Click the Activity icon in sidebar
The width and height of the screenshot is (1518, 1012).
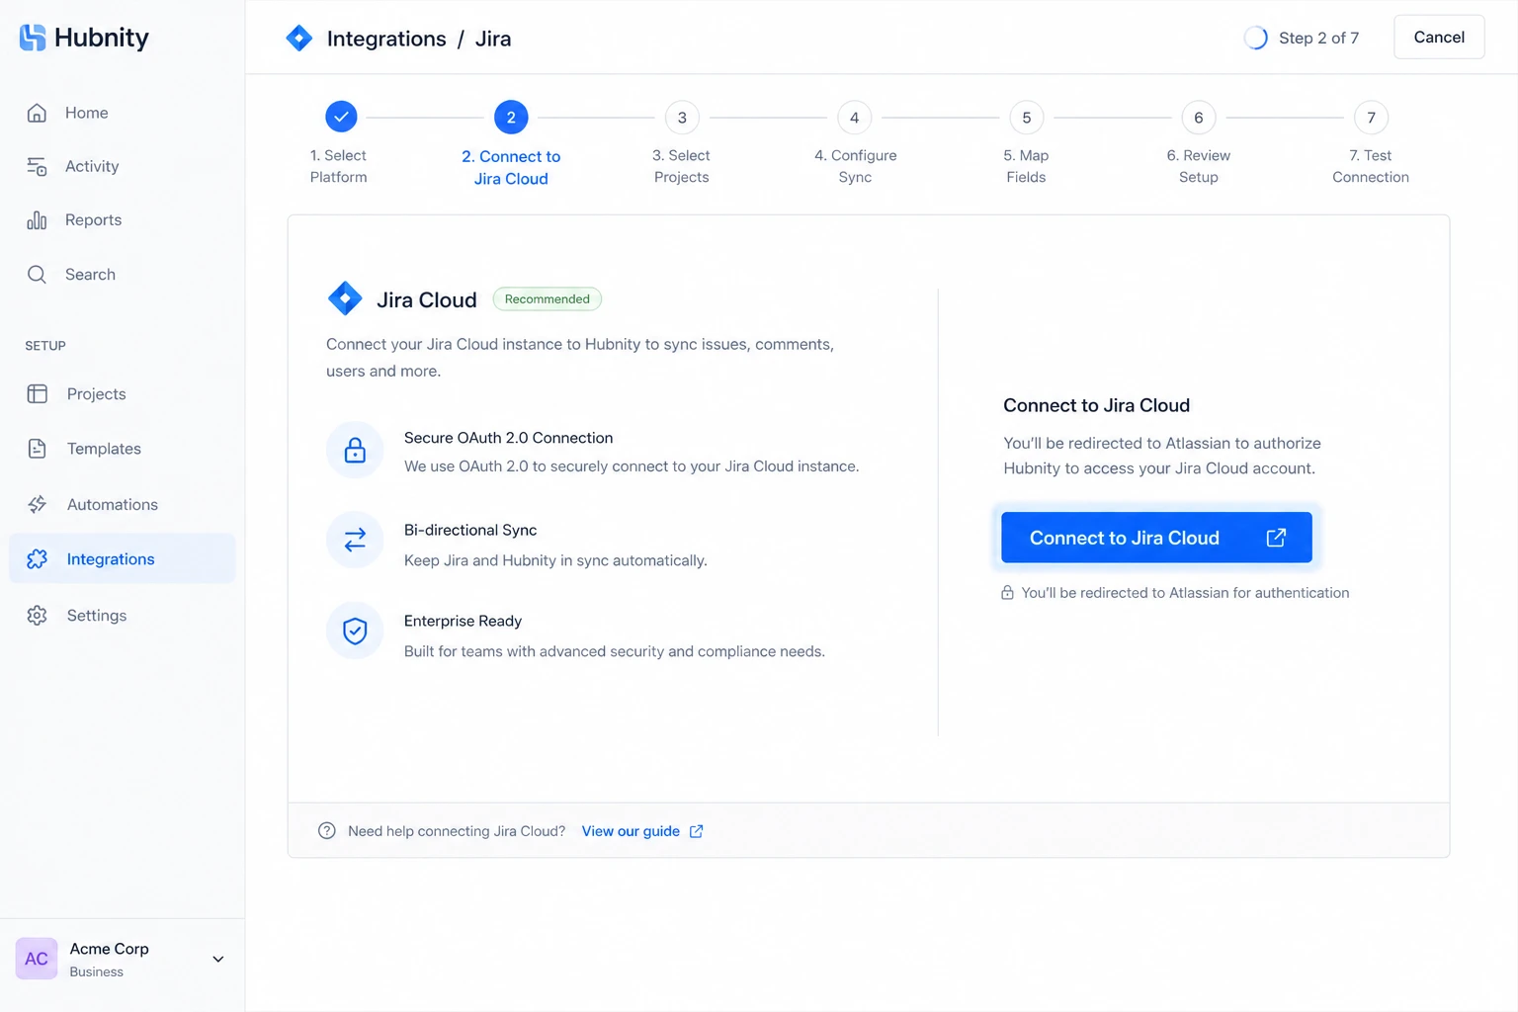point(37,167)
